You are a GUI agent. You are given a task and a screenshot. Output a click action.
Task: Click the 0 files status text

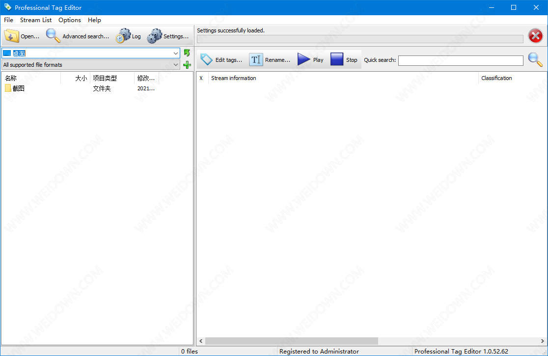point(190,351)
